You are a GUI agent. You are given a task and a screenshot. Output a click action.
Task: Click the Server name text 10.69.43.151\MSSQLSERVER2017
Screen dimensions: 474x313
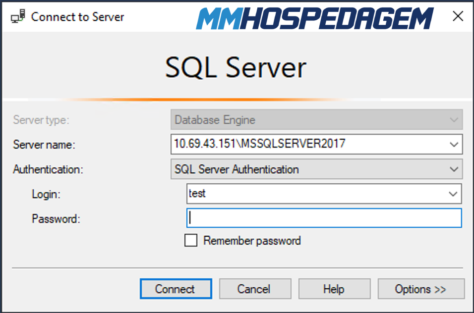click(260, 144)
